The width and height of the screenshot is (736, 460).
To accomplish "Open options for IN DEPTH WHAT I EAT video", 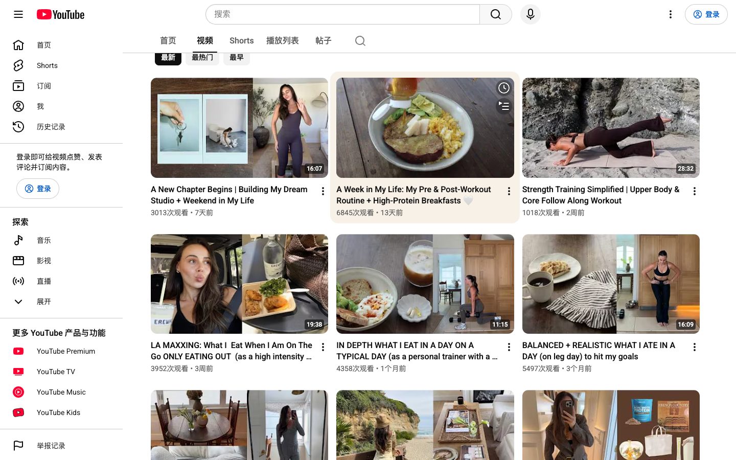I will [x=509, y=347].
